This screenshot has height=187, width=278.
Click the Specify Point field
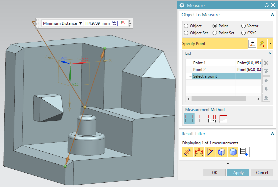pyautogui.click(x=215, y=44)
